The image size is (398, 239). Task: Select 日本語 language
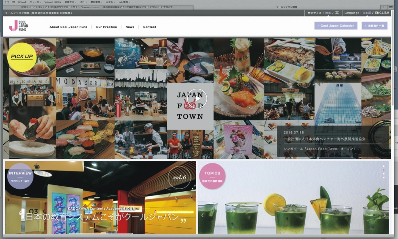pos(367,13)
